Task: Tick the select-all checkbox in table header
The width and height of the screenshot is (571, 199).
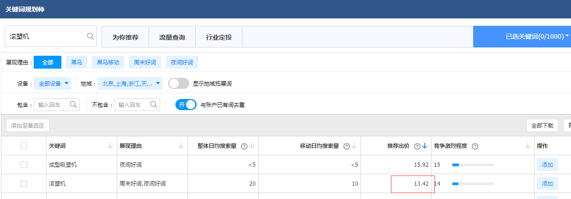Action: pos(24,146)
